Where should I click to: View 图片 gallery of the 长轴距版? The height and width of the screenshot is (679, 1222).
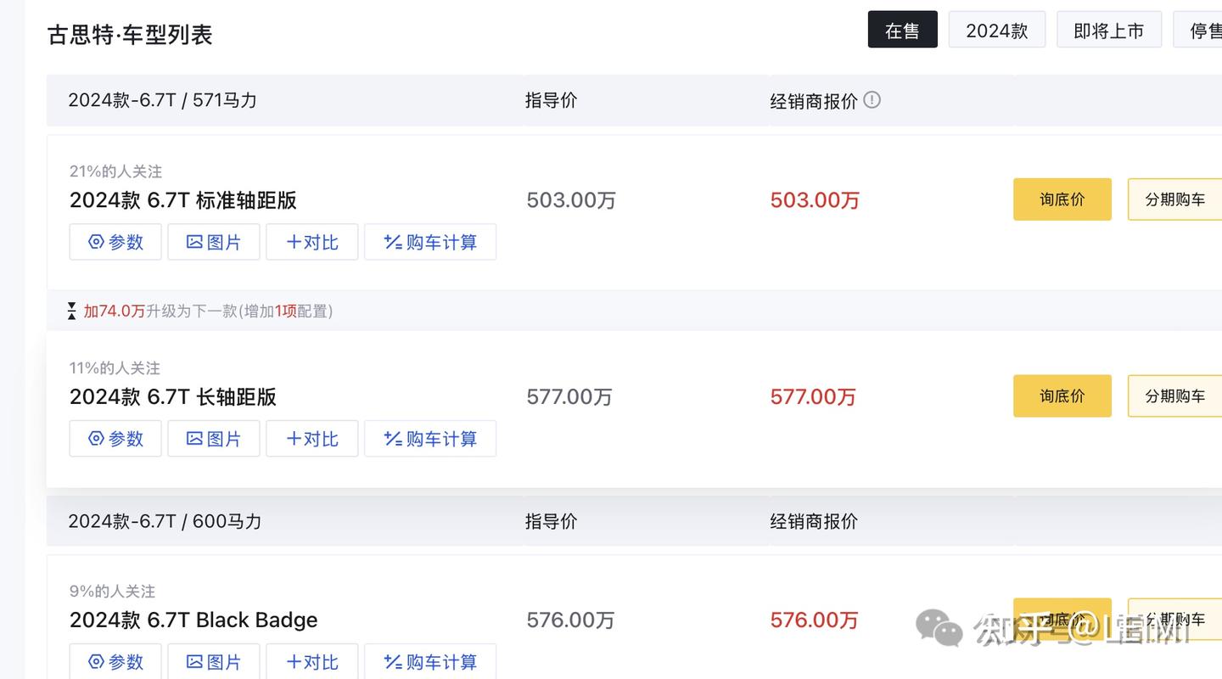tap(214, 439)
